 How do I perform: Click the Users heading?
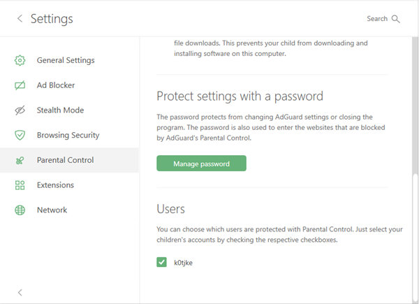pos(171,209)
